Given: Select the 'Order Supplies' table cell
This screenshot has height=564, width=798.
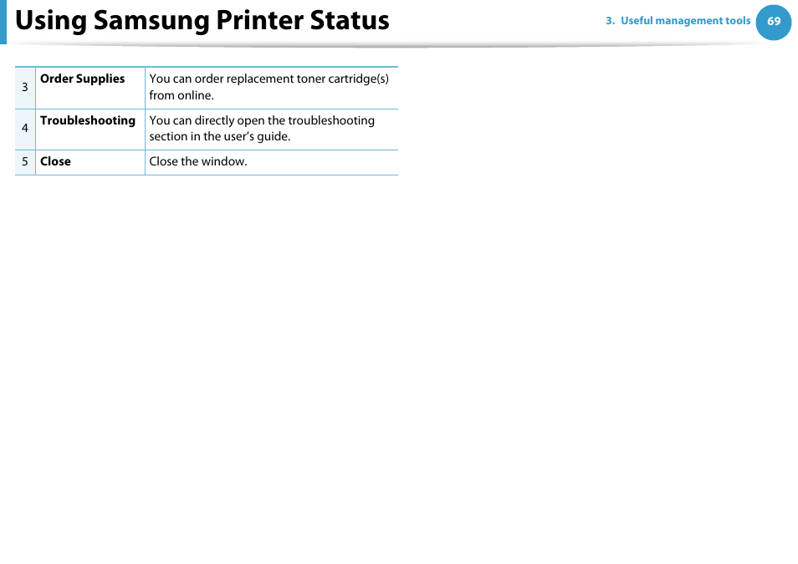Looking at the screenshot, I should point(90,88).
